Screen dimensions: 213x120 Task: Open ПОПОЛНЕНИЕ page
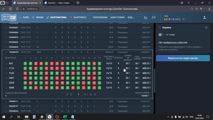click(100, 17)
